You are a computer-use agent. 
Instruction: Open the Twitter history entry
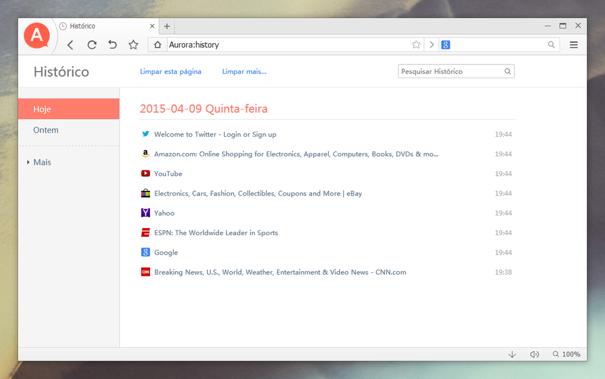(x=215, y=134)
